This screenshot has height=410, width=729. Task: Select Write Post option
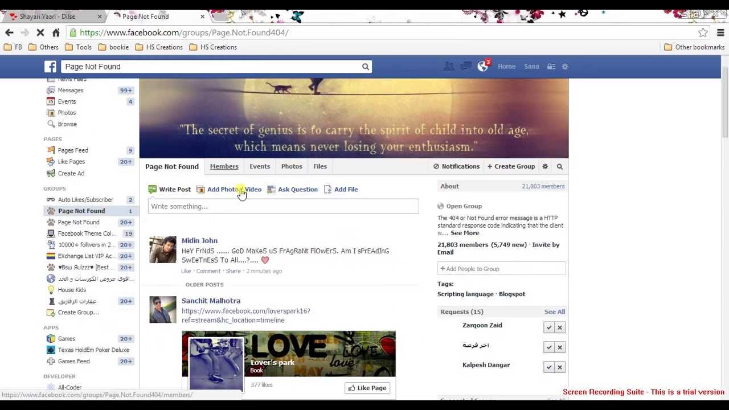169,189
